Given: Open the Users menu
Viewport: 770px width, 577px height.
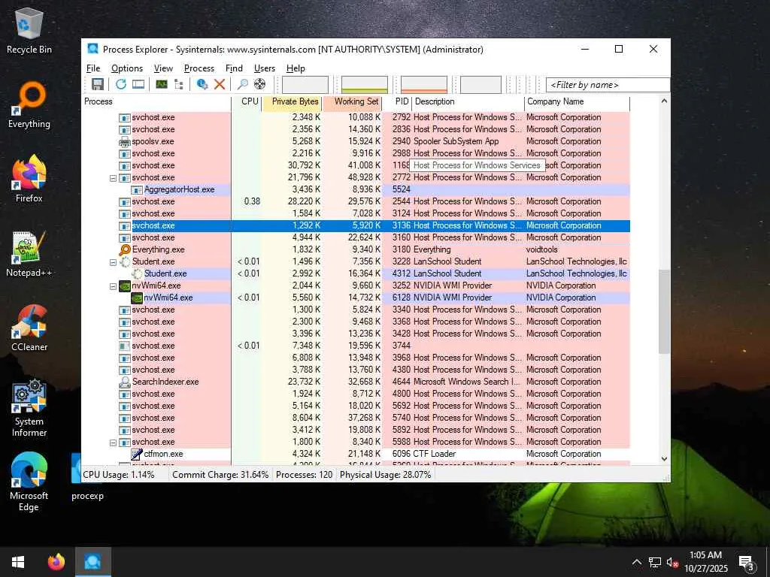Looking at the screenshot, I should pos(264,68).
